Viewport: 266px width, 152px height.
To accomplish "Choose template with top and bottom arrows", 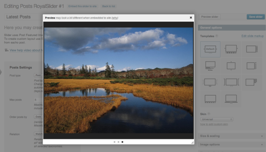I will click(231, 66).
